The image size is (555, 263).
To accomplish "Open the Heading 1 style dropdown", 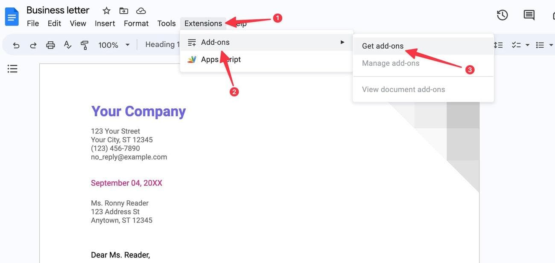I will [x=160, y=44].
